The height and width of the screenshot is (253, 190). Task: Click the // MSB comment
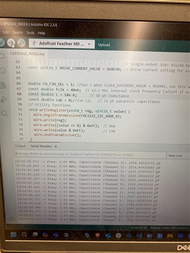point(109,126)
